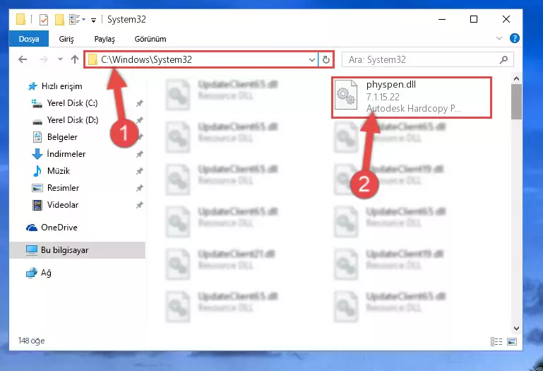Image resolution: width=543 pixels, height=371 pixels.
Task: Open Yerel Disk (D:) in sidebar
Action: click(x=73, y=120)
